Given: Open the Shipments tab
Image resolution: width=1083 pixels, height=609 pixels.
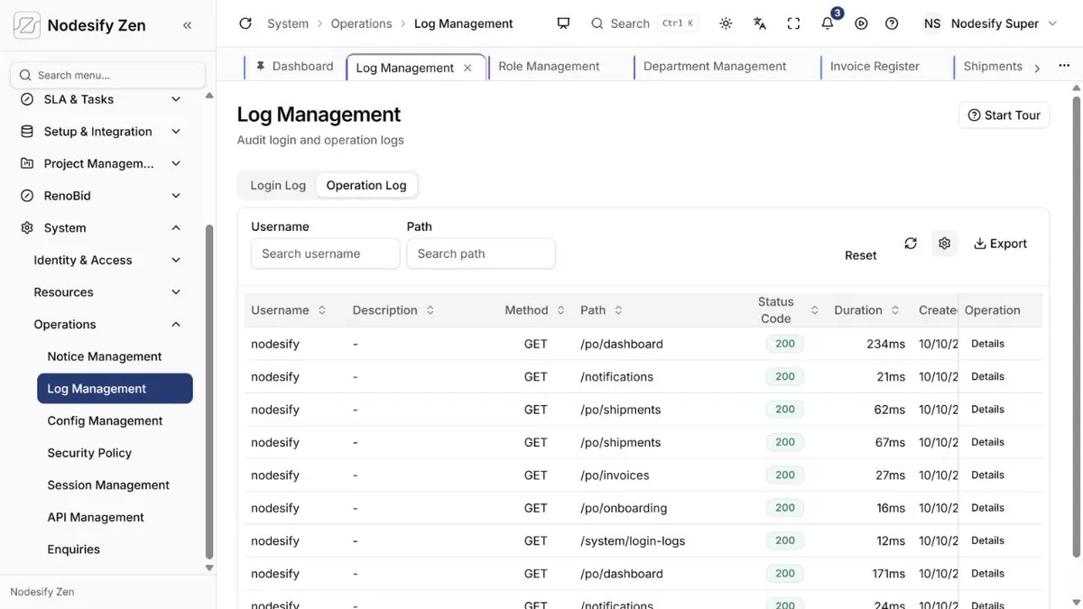Looking at the screenshot, I should point(993,66).
